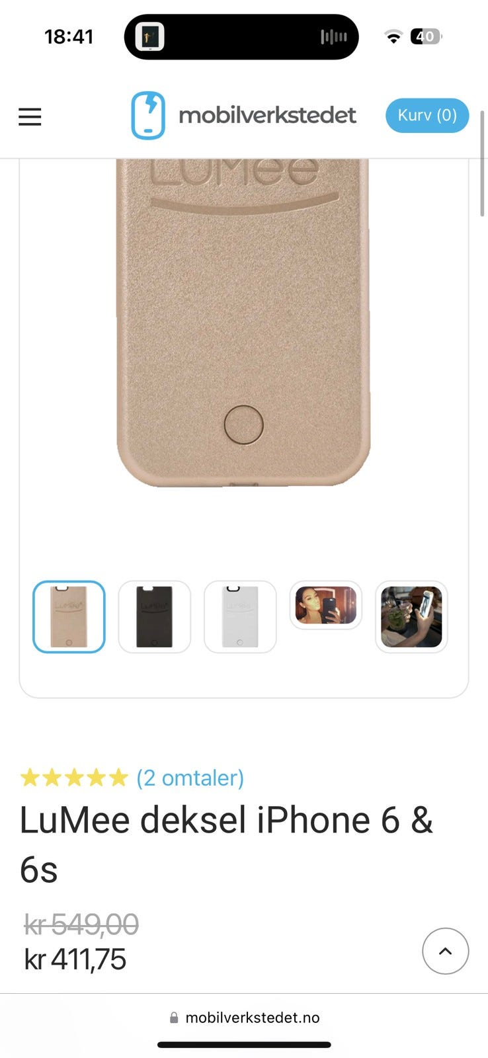Tap the mobilverkstedet wordmark text
488x1058 pixels.
pos(267,115)
